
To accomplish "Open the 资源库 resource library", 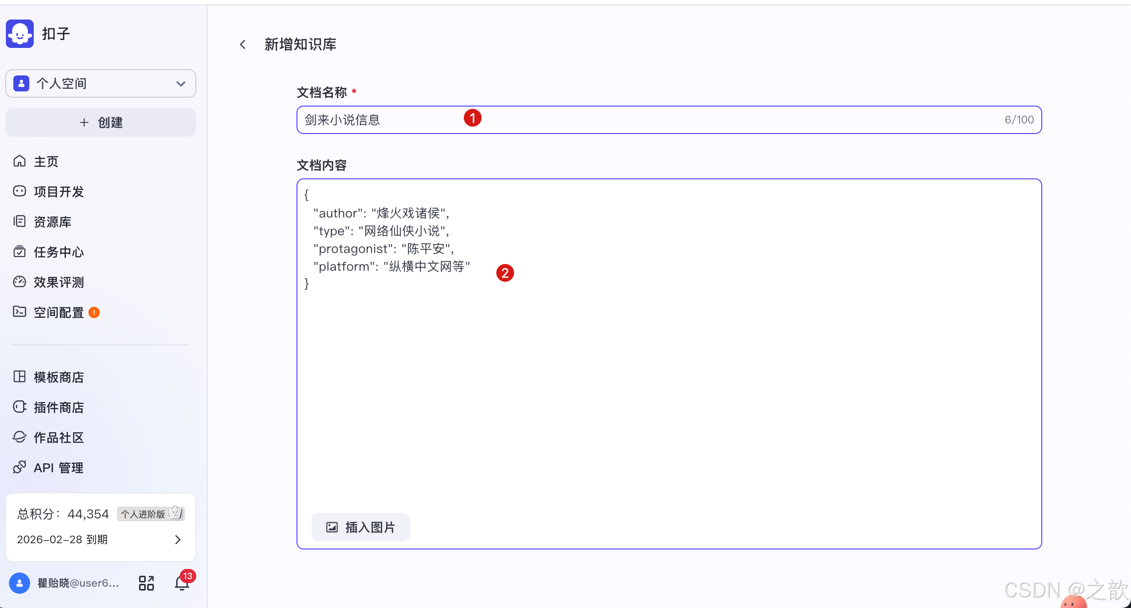I will (52, 221).
